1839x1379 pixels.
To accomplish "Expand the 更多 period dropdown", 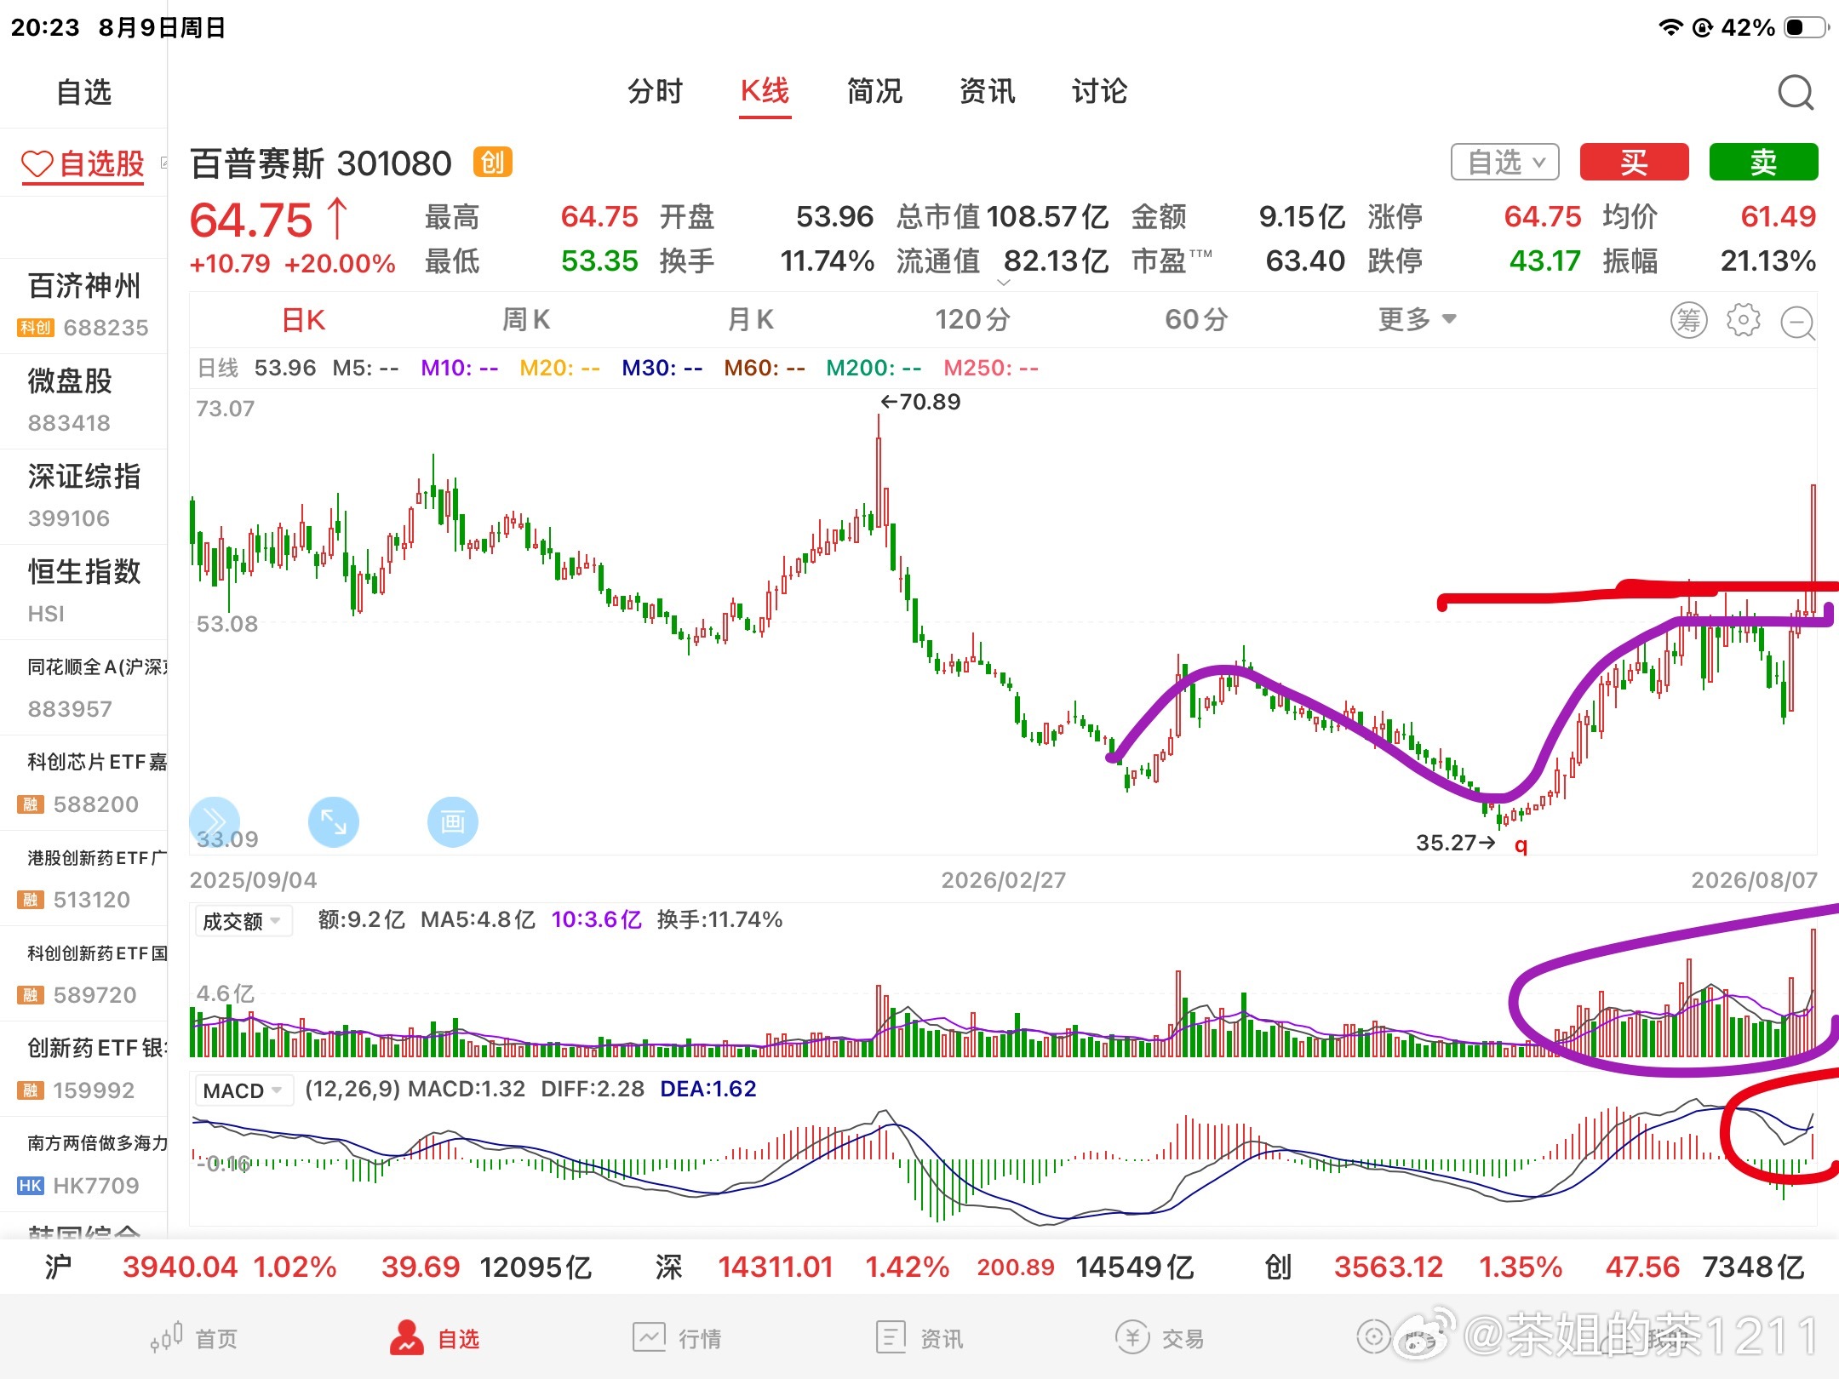I will (x=1417, y=319).
